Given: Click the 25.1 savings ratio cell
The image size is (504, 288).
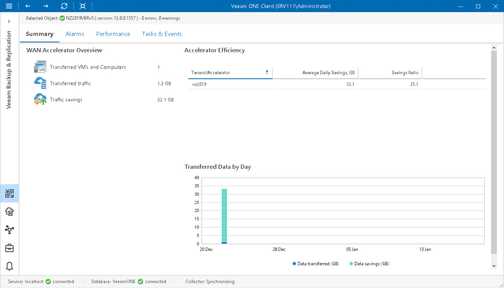Looking at the screenshot, I should pos(414,84).
